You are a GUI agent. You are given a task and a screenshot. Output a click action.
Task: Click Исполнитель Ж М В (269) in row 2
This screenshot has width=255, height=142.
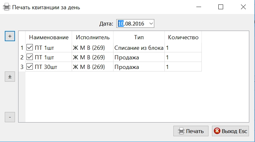(92, 57)
